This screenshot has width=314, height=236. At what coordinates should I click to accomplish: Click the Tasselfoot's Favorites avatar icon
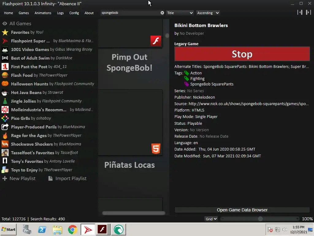(5, 153)
